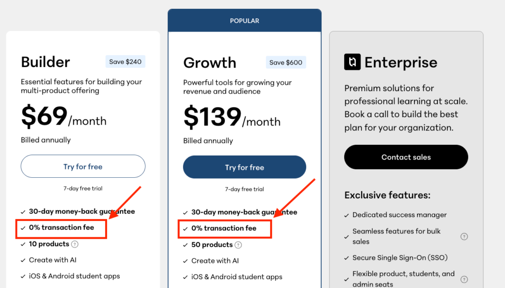Click the checkmark before 30-day money-back guarantee in Growth
505x288 pixels.
[186, 212]
